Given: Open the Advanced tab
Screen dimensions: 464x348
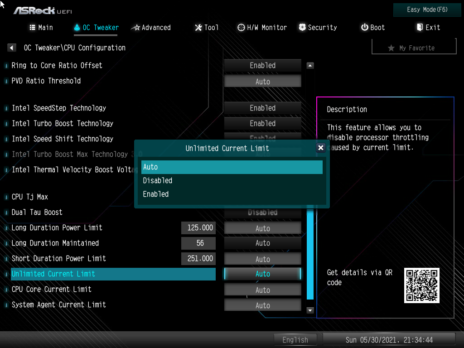Looking at the screenshot, I should (151, 28).
